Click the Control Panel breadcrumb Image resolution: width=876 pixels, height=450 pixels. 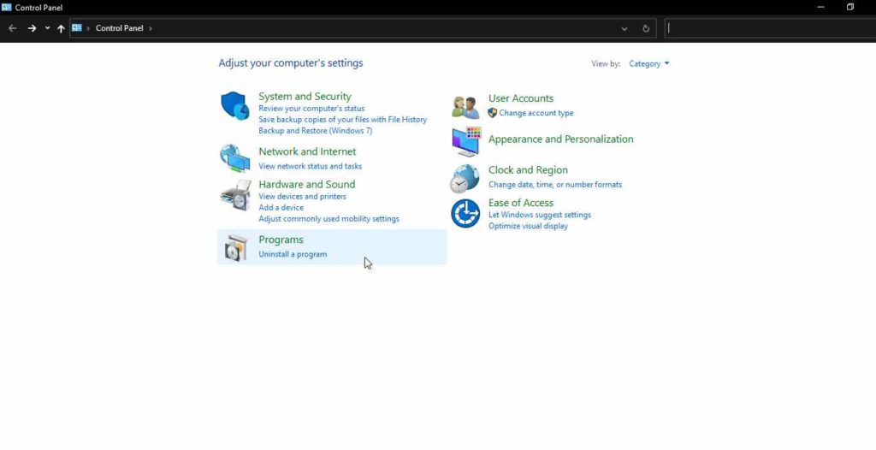pyautogui.click(x=119, y=28)
